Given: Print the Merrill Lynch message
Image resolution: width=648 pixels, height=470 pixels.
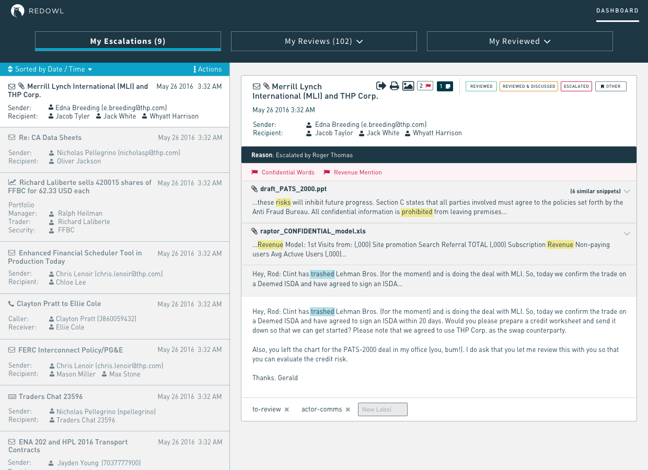Looking at the screenshot, I should pos(395,86).
